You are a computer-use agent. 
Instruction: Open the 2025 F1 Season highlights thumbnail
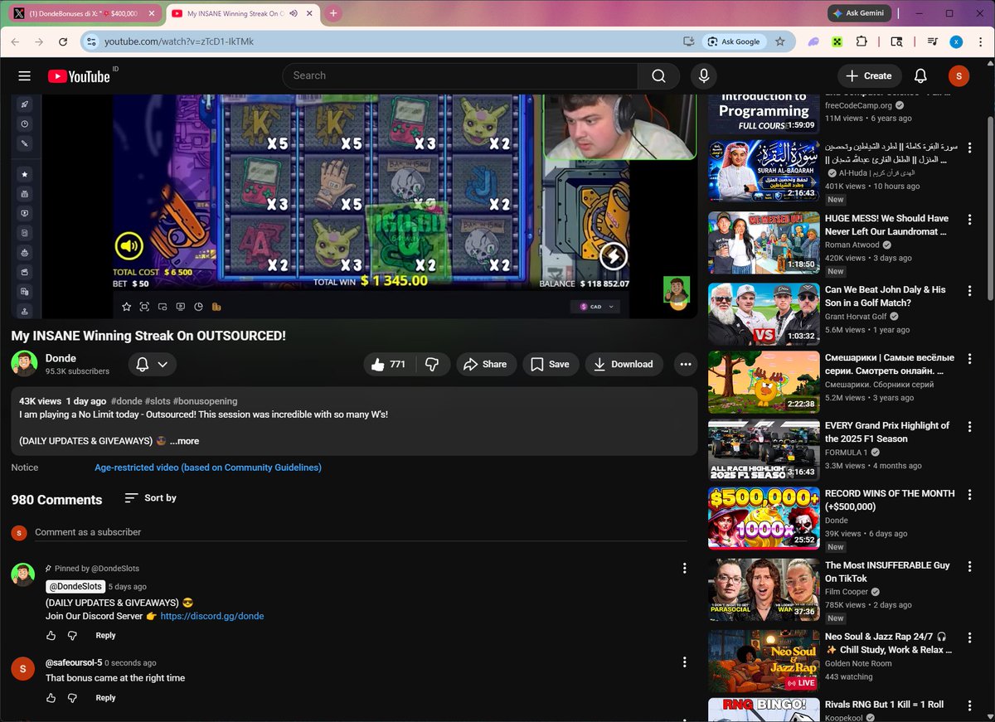pos(764,452)
